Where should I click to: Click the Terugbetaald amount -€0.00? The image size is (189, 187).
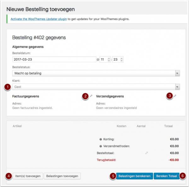(x=174, y=160)
